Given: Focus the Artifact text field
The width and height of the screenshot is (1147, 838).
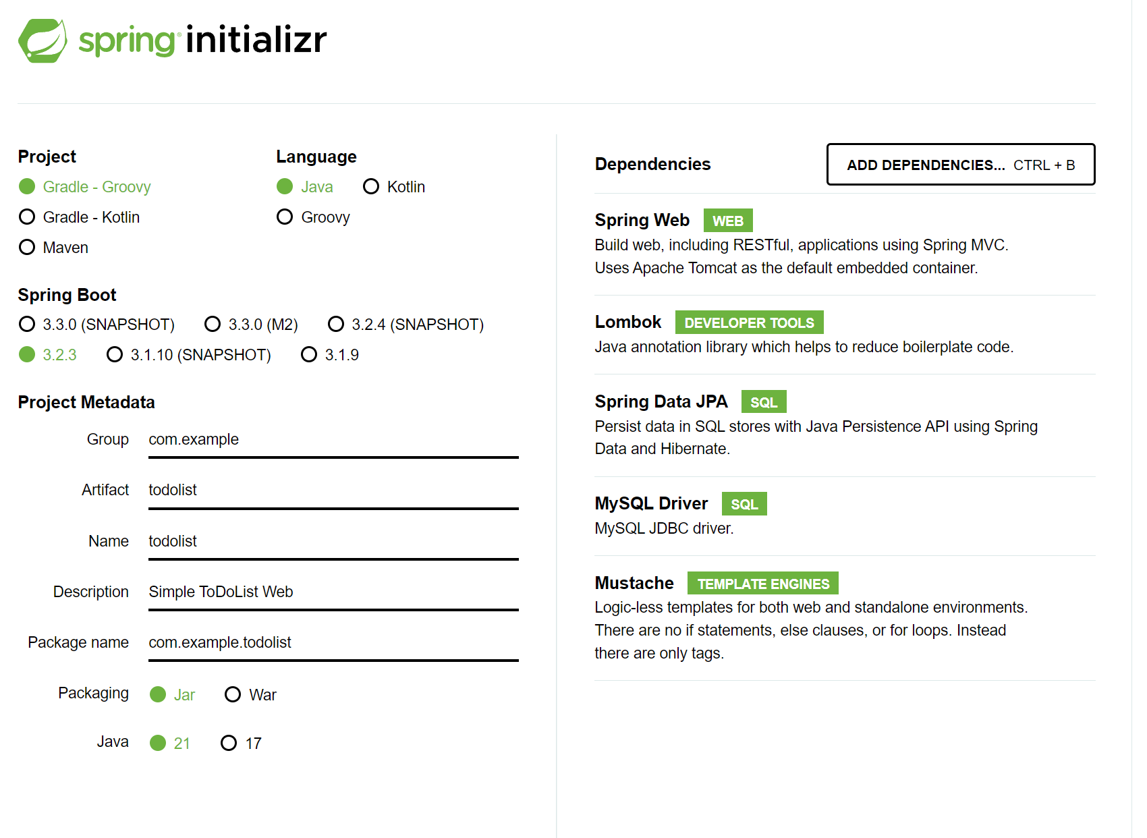Looking at the screenshot, I should click(333, 491).
